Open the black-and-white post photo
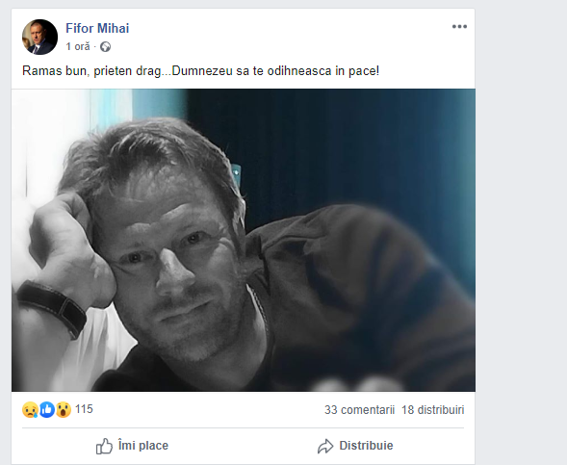The height and width of the screenshot is (465, 567). pyautogui.click(x=244, y=240)
